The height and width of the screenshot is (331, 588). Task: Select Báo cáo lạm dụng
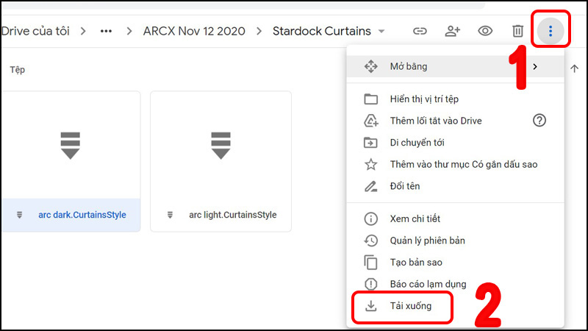pos(455,284)
